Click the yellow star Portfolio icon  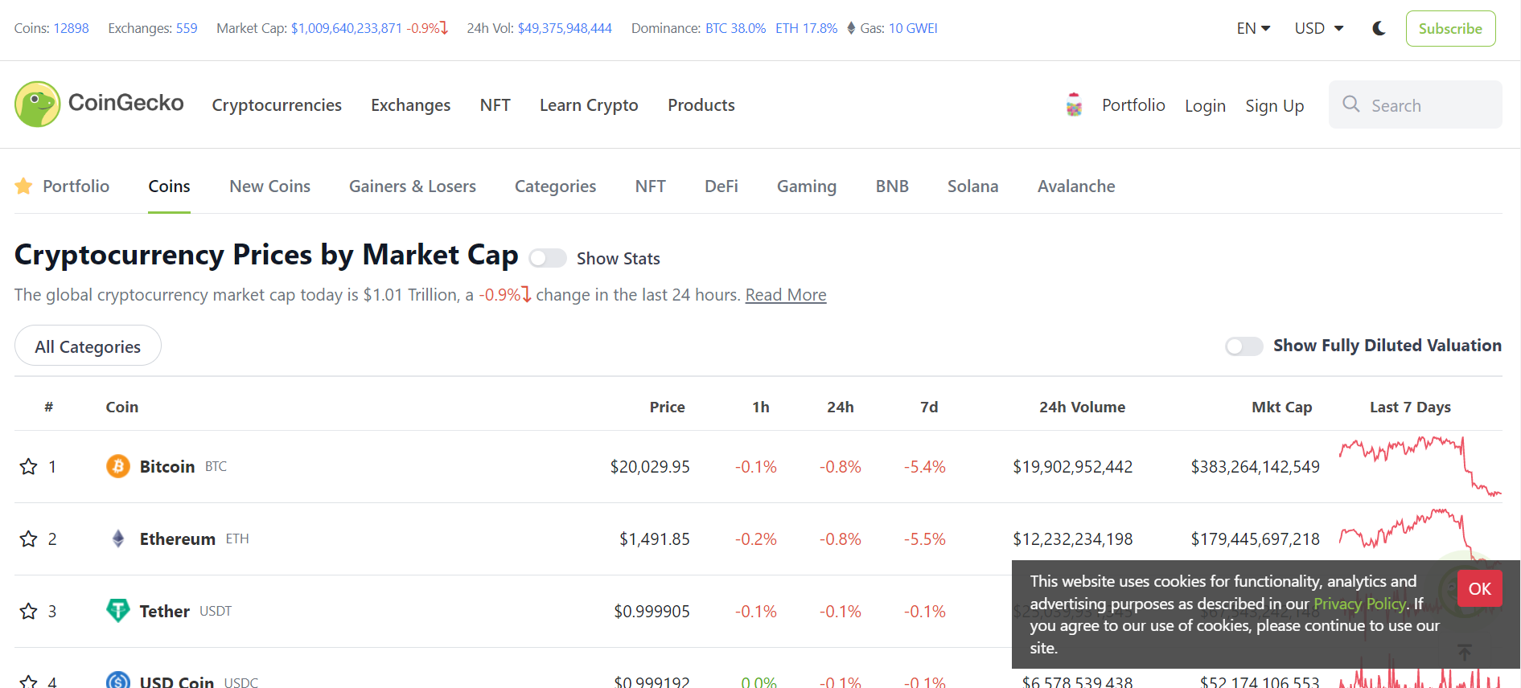click(x=24, y=186)
